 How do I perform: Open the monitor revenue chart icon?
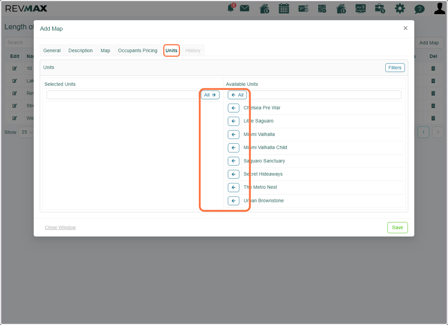coord(361,8)
